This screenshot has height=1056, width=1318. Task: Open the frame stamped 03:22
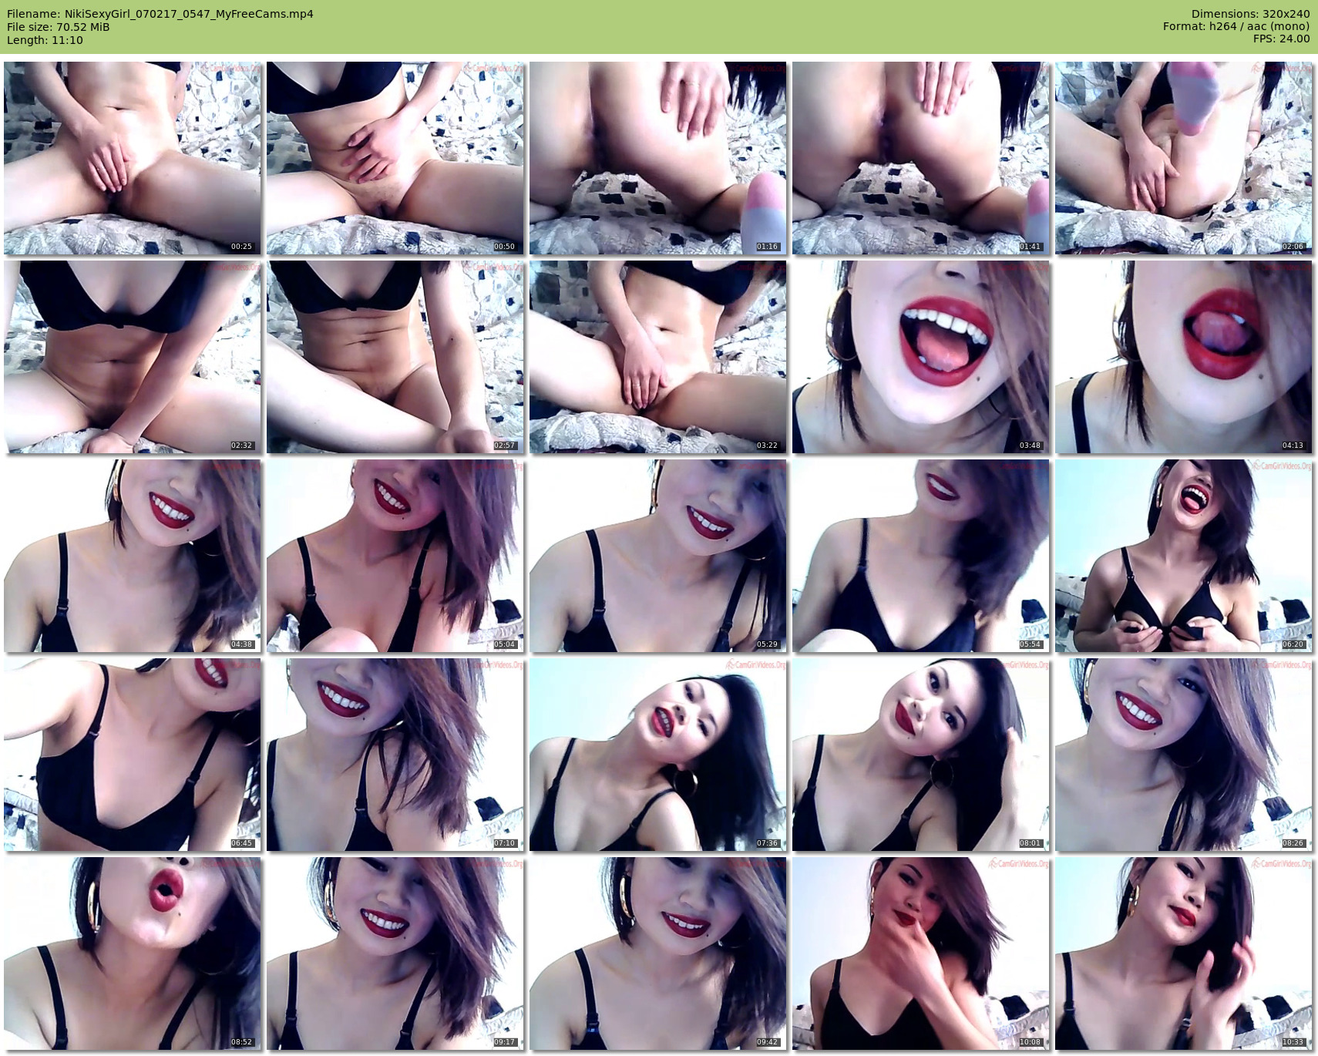click(658, 357)
